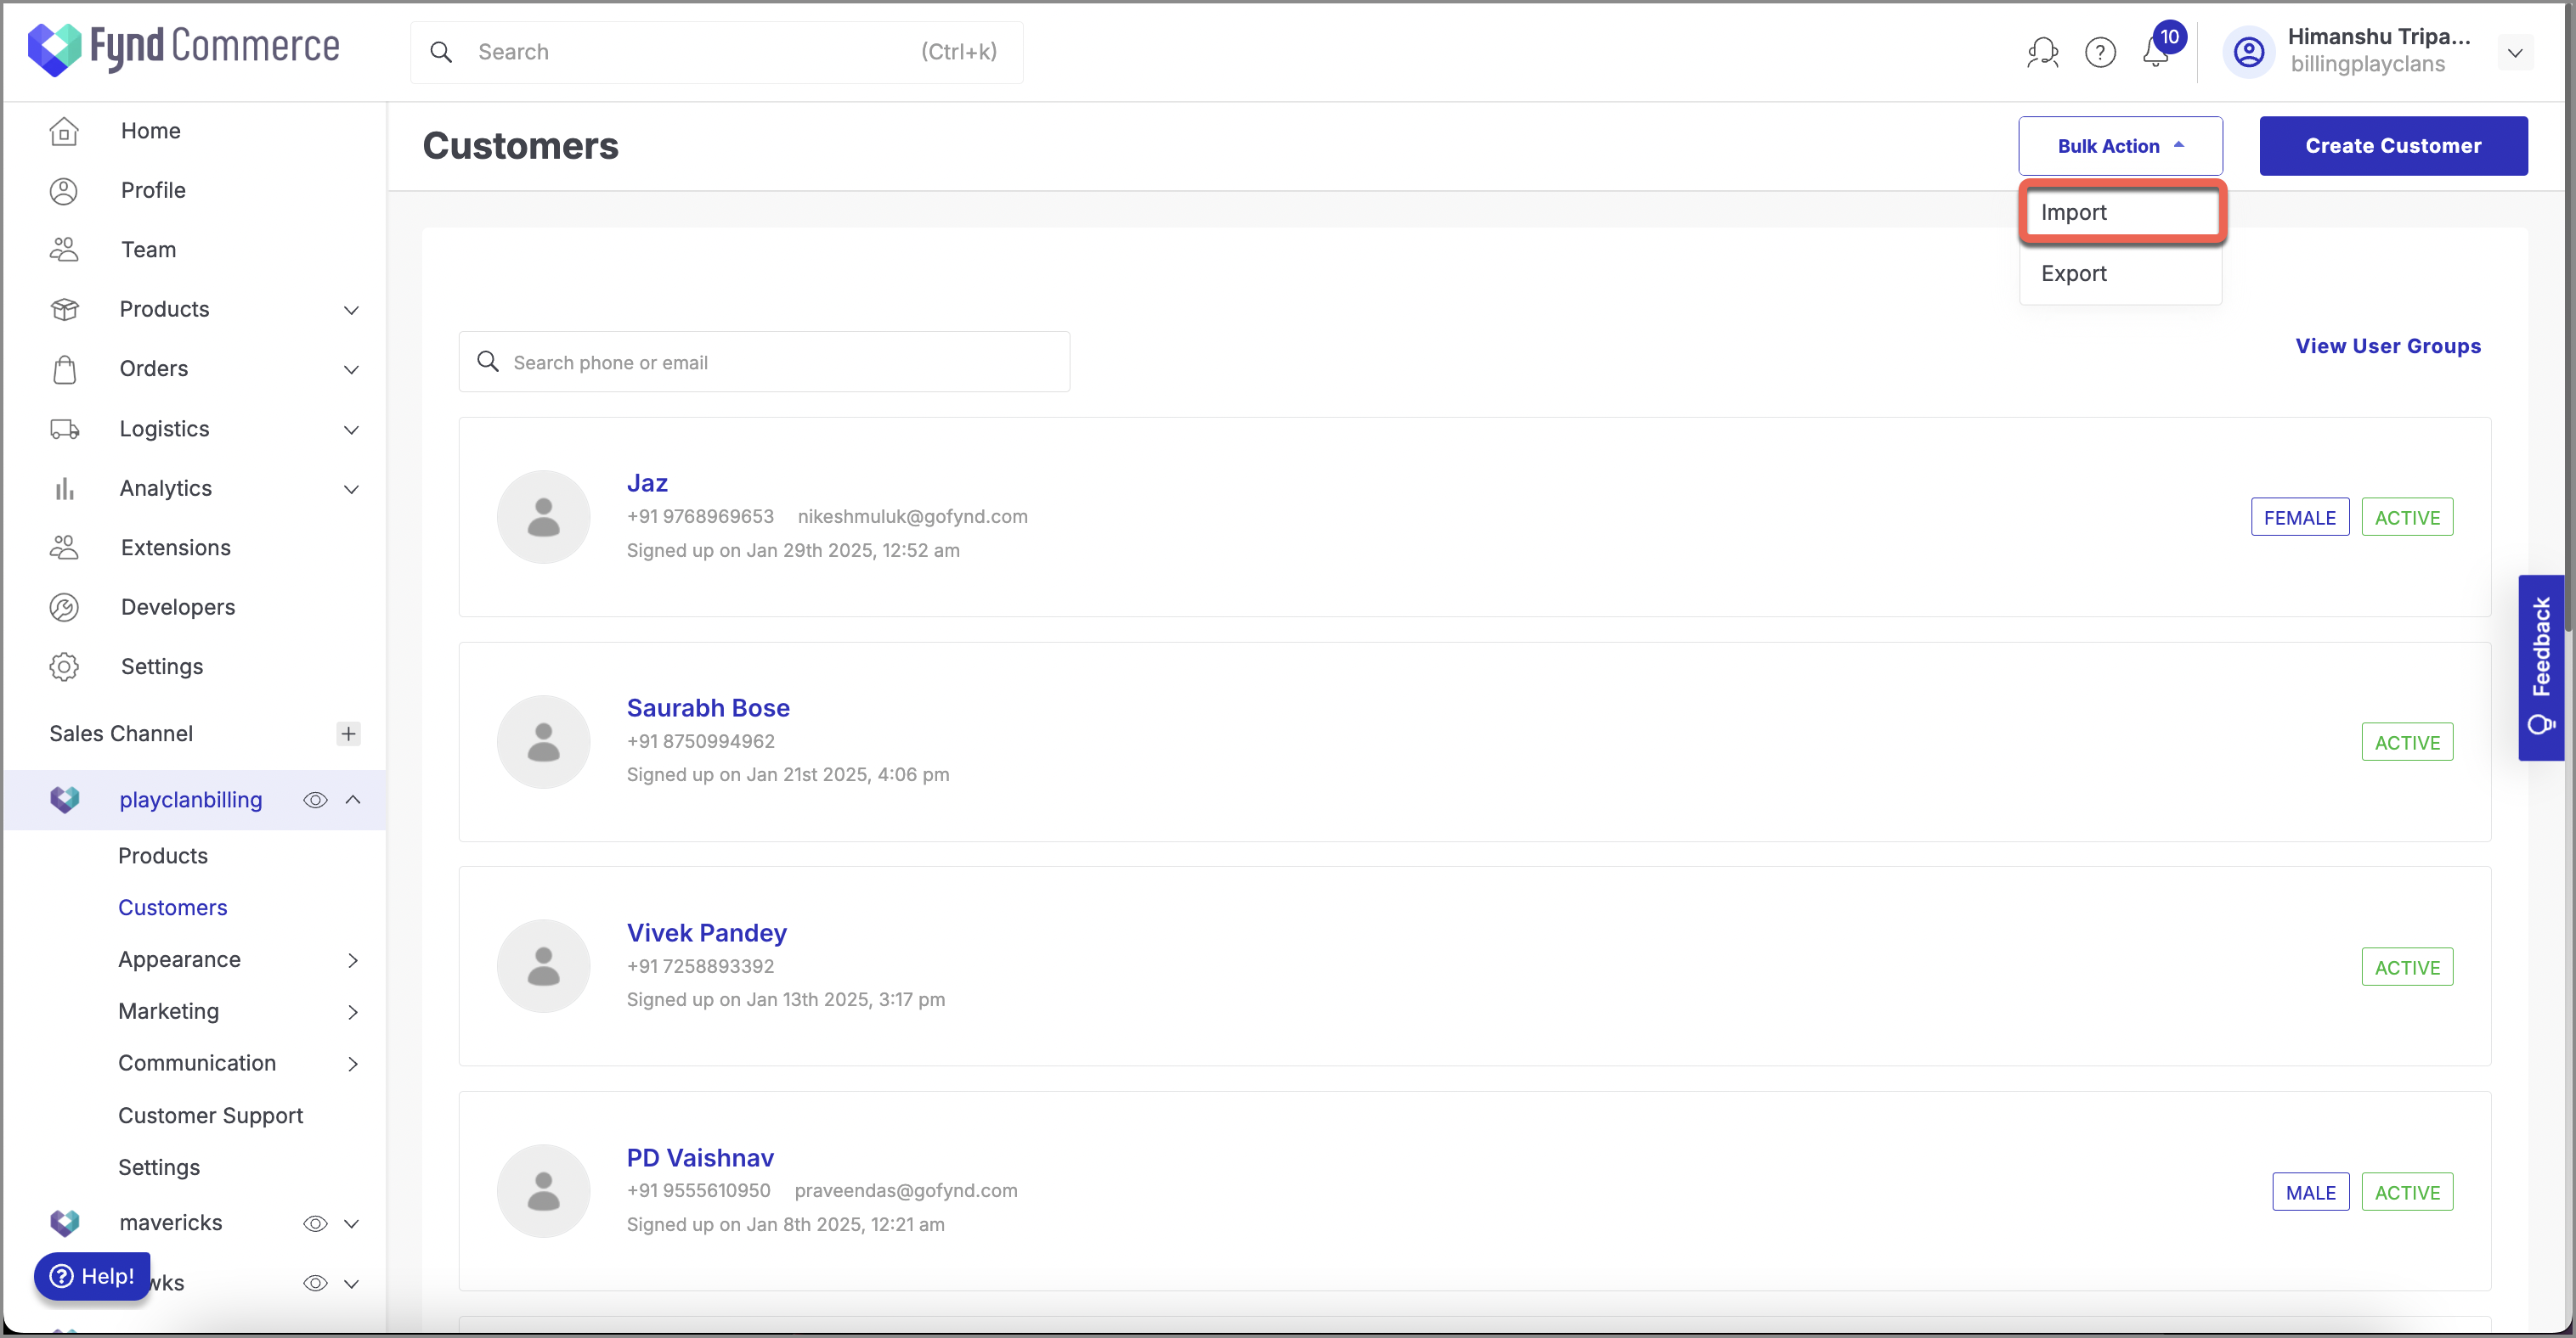
Task: Open View User Groups link
Action: pyautogui.click(x=2387, y=346)
